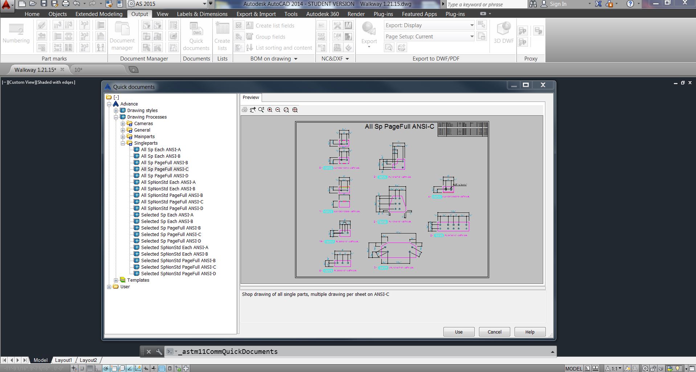696x372 pixels.
Task: Toggle grid display in the status bar
Action: (90, 368)
